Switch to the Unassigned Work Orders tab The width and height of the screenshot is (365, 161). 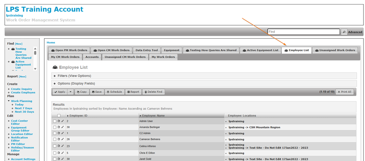[335, 50]
